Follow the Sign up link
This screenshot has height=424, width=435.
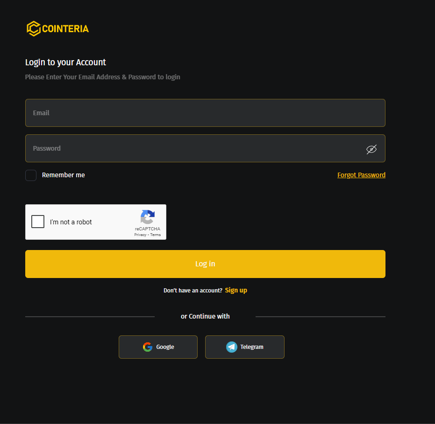[x=236, y=290]
